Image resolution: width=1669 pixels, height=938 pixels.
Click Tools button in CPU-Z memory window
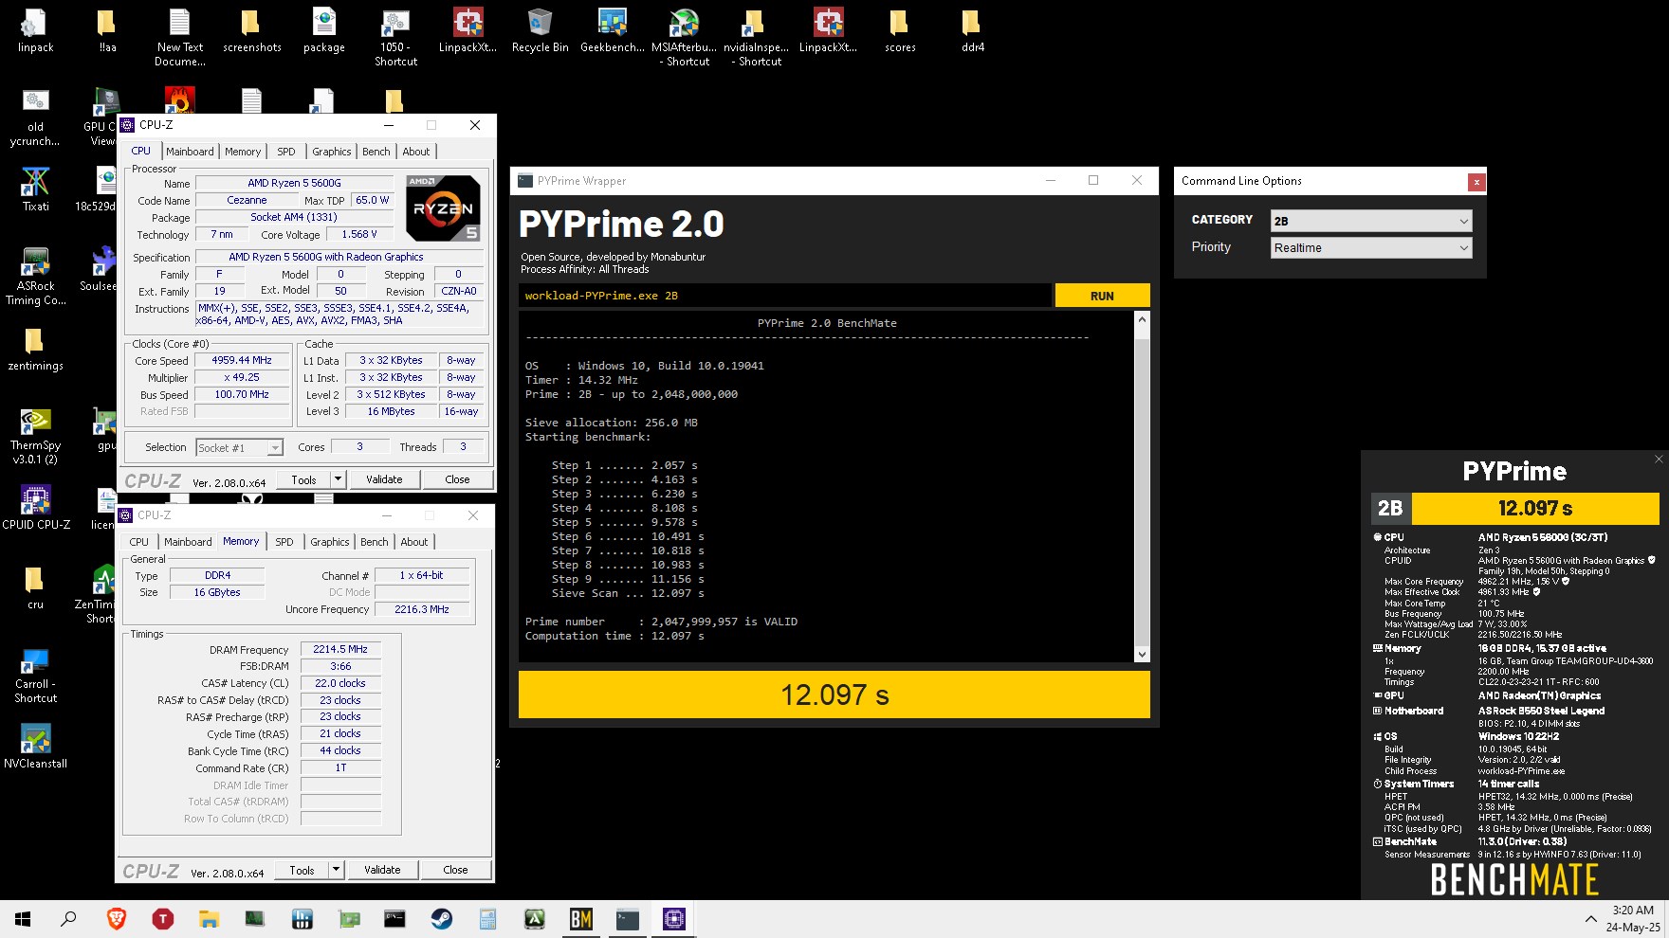point(302,870)
